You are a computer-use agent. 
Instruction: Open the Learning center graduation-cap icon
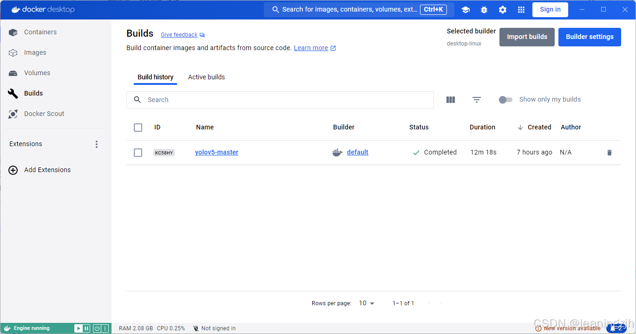point(466,10)
